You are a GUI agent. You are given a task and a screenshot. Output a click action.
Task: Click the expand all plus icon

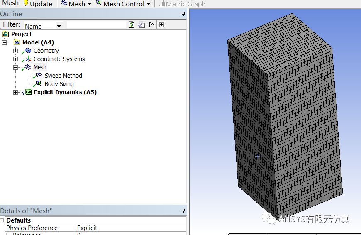point(162,24)
